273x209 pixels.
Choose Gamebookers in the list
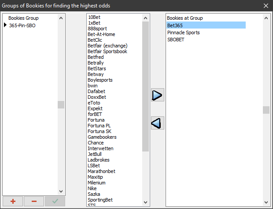(102, 137)
